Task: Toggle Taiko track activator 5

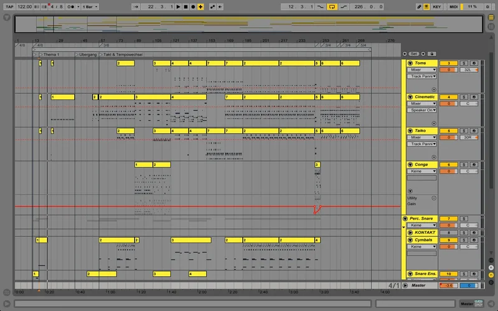Action: click(448, 131)
